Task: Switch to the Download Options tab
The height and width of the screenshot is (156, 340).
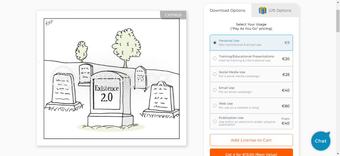Action: 227,10
